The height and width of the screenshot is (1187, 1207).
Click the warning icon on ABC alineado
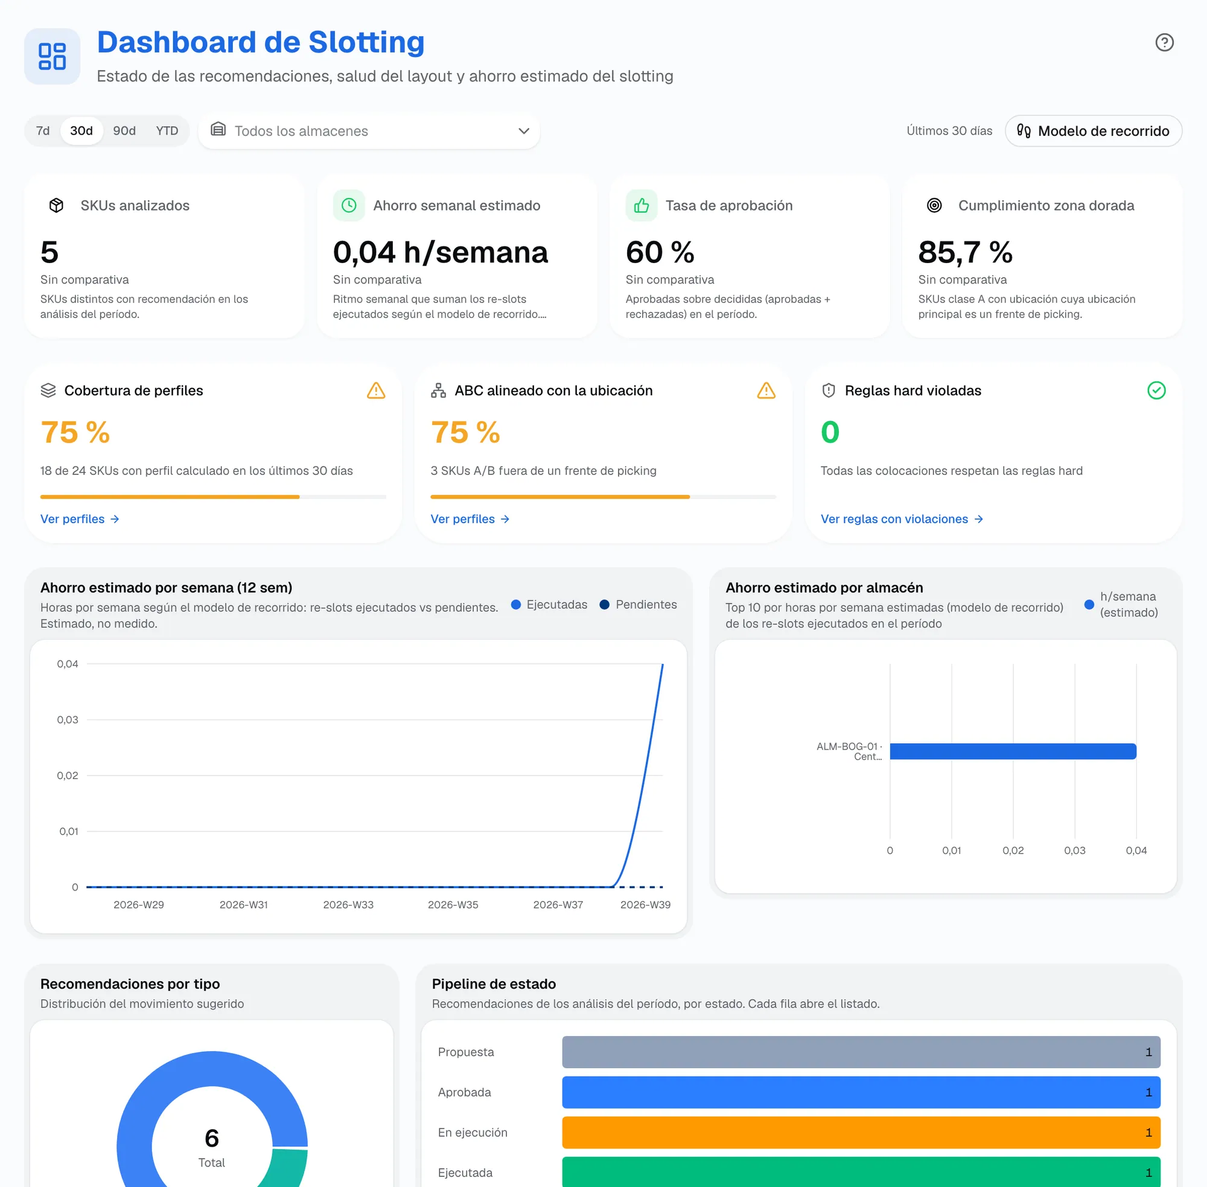pos(766,390)
